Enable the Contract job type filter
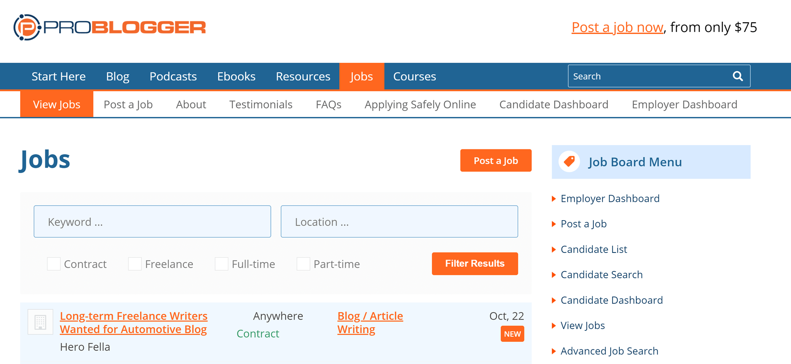The image size is (791, 364). coord(54,264)
